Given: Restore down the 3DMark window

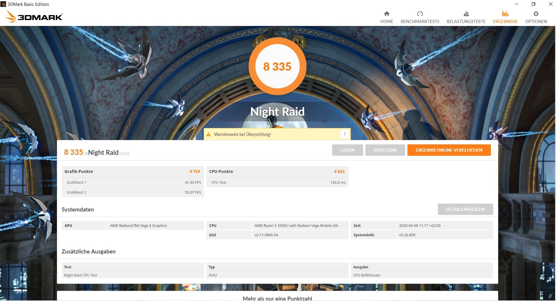Looking at the screenshot, I should pos(534,4).
